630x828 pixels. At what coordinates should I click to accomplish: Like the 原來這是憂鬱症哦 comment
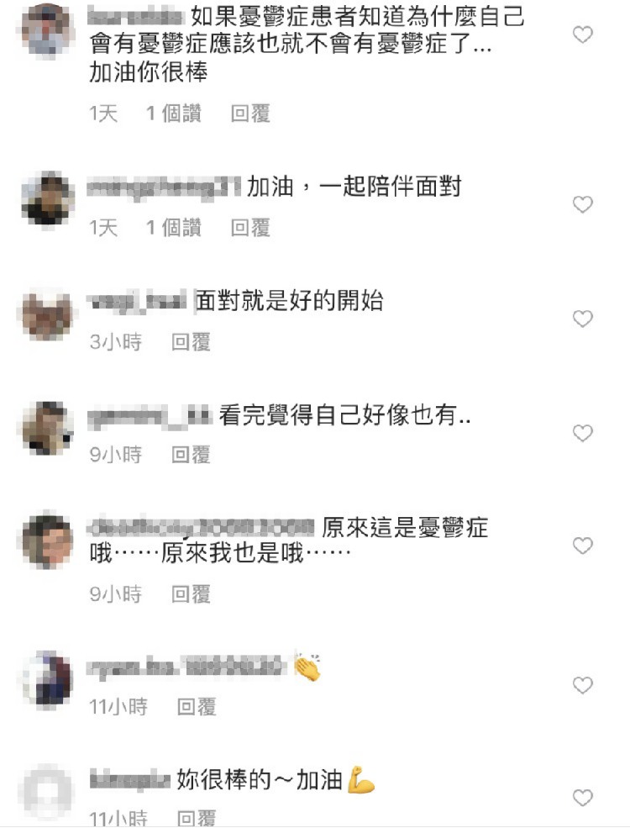tap(582, 546)
